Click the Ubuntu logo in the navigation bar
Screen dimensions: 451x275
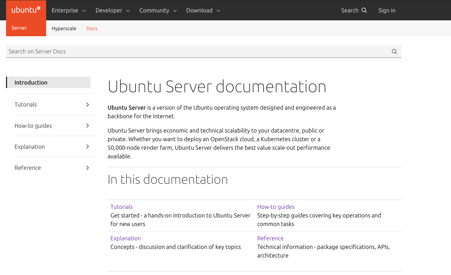(25, 10)
